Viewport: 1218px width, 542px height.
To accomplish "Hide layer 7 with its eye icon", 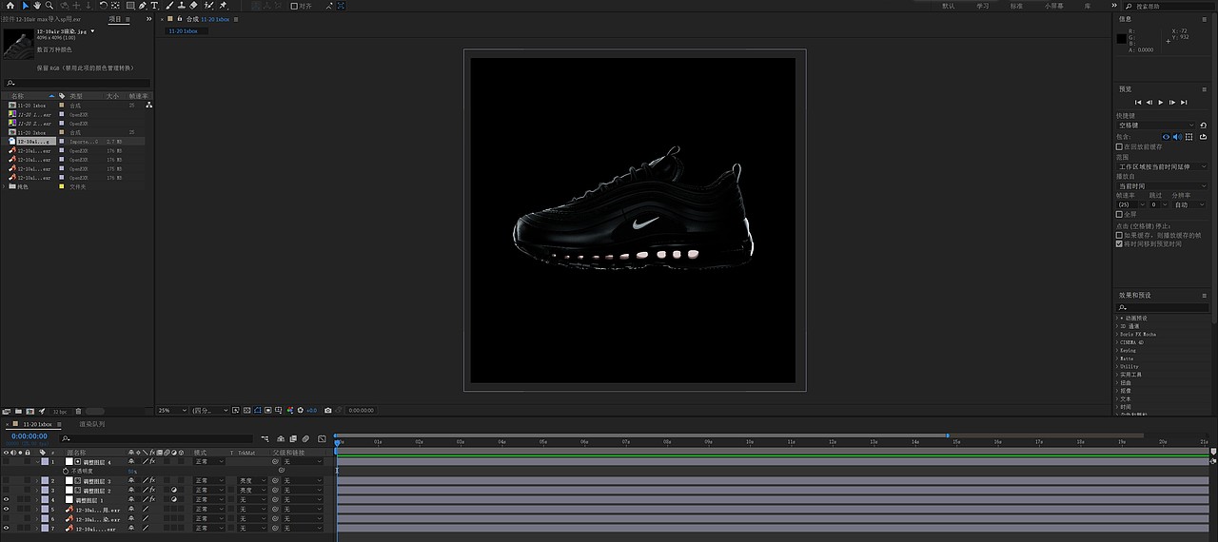I will [6, 528].
